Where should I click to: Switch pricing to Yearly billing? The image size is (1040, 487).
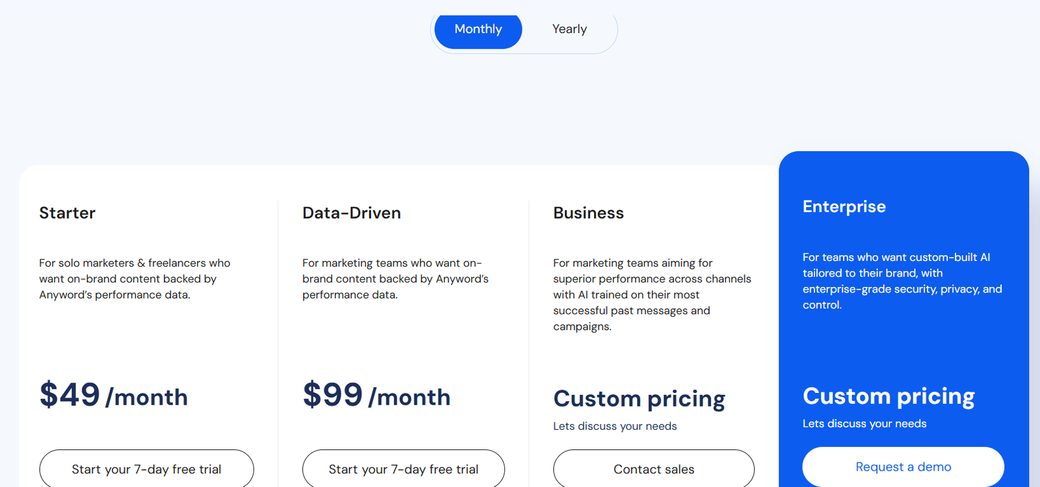coord(569,29)
